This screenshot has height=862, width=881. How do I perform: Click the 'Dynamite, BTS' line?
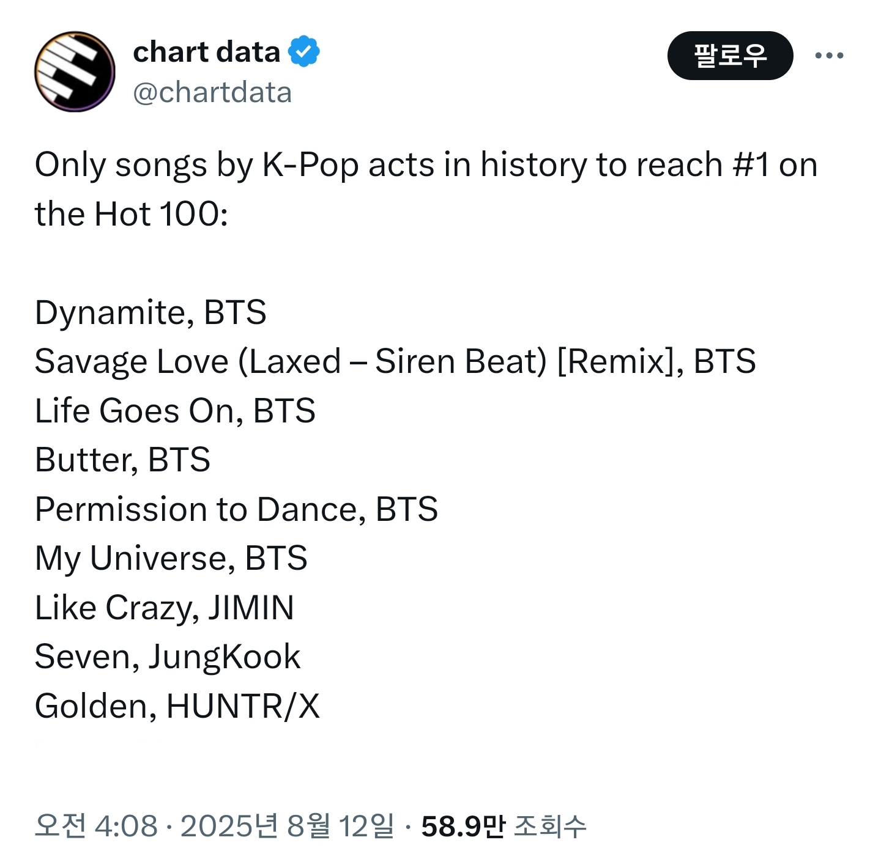pyautogui.click(x=151, y=312)
